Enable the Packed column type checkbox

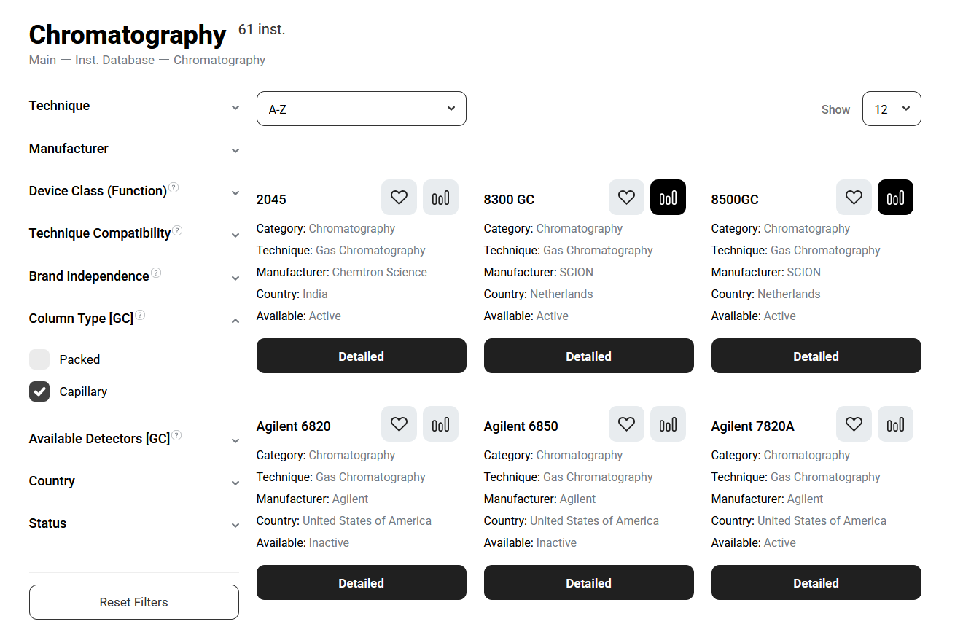pyautogui.click(x=39, y=359)
